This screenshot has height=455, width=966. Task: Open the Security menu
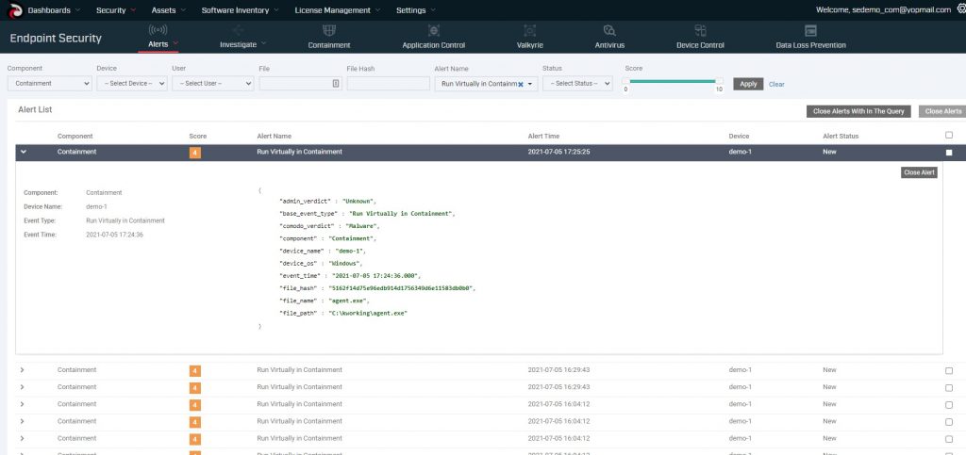tap(116, 9)
